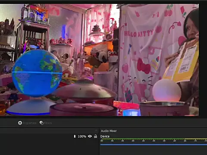Click the Hello Kitty text on the curtain

pyautogui.click(x=139, y=34)
